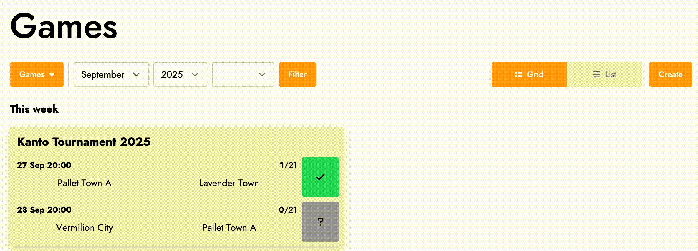Switch to List view
This screenshot has height=251, width=698.
pyautogui.click(x=605, y=74)
